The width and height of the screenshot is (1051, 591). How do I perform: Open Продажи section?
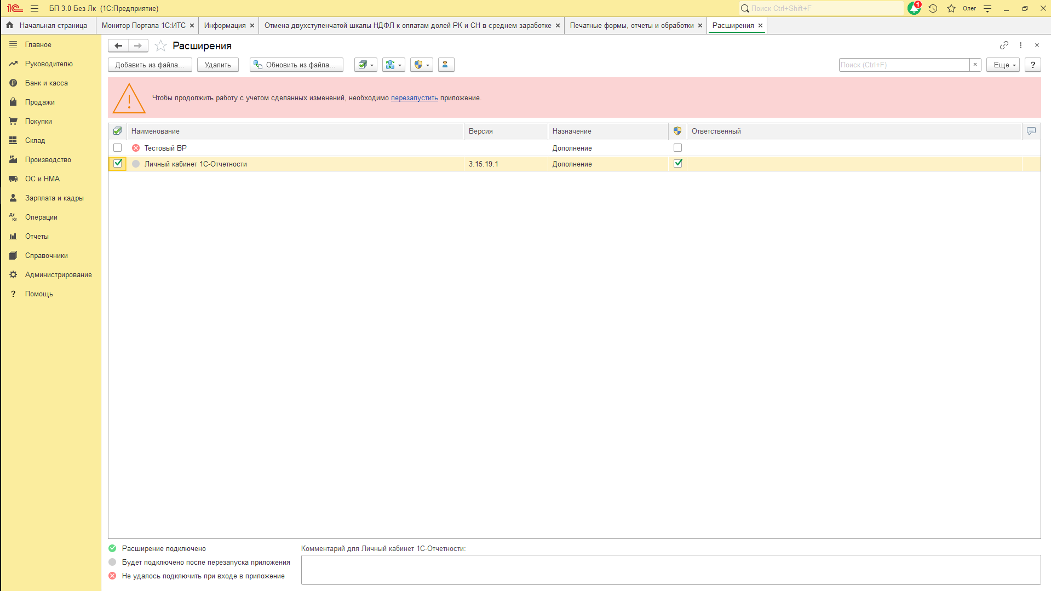50,102
